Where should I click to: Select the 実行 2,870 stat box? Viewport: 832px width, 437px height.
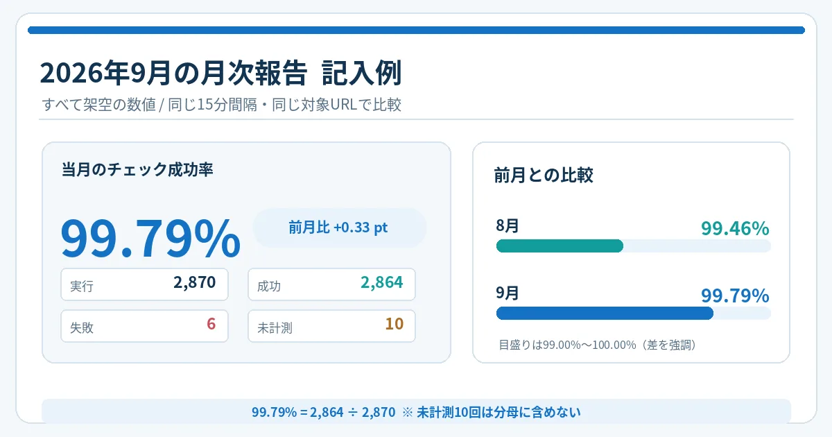pyautogui.click(x=144, y=284)
